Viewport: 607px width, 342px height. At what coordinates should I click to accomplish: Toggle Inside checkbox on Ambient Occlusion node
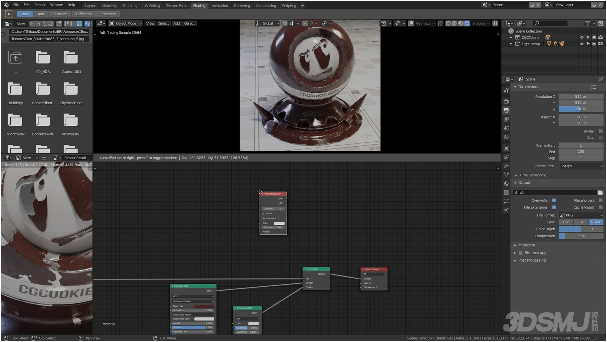pos(264,214)
